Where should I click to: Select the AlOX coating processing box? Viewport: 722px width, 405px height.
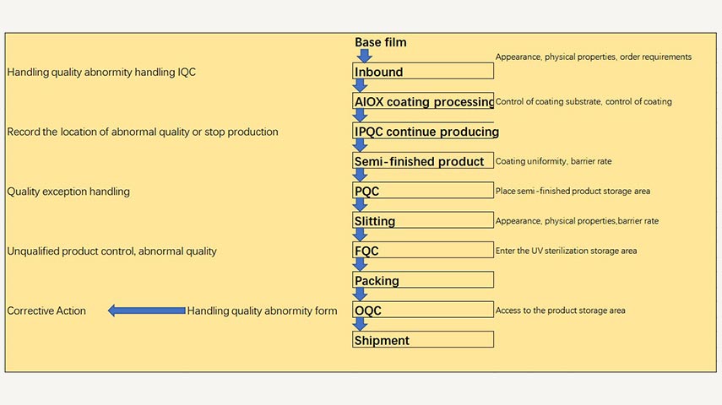pos(422,101)
